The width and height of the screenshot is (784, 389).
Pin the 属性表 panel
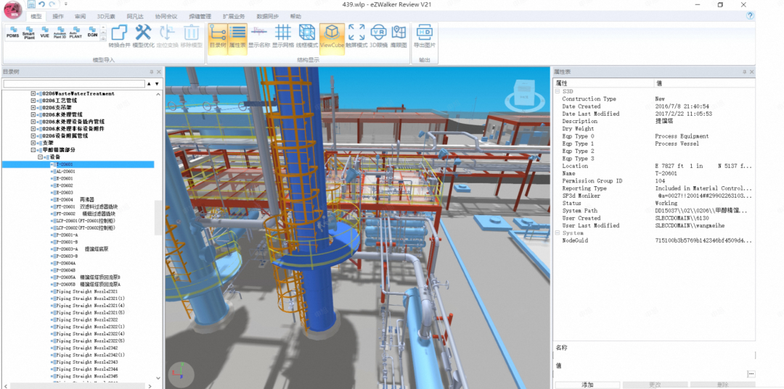744,72
